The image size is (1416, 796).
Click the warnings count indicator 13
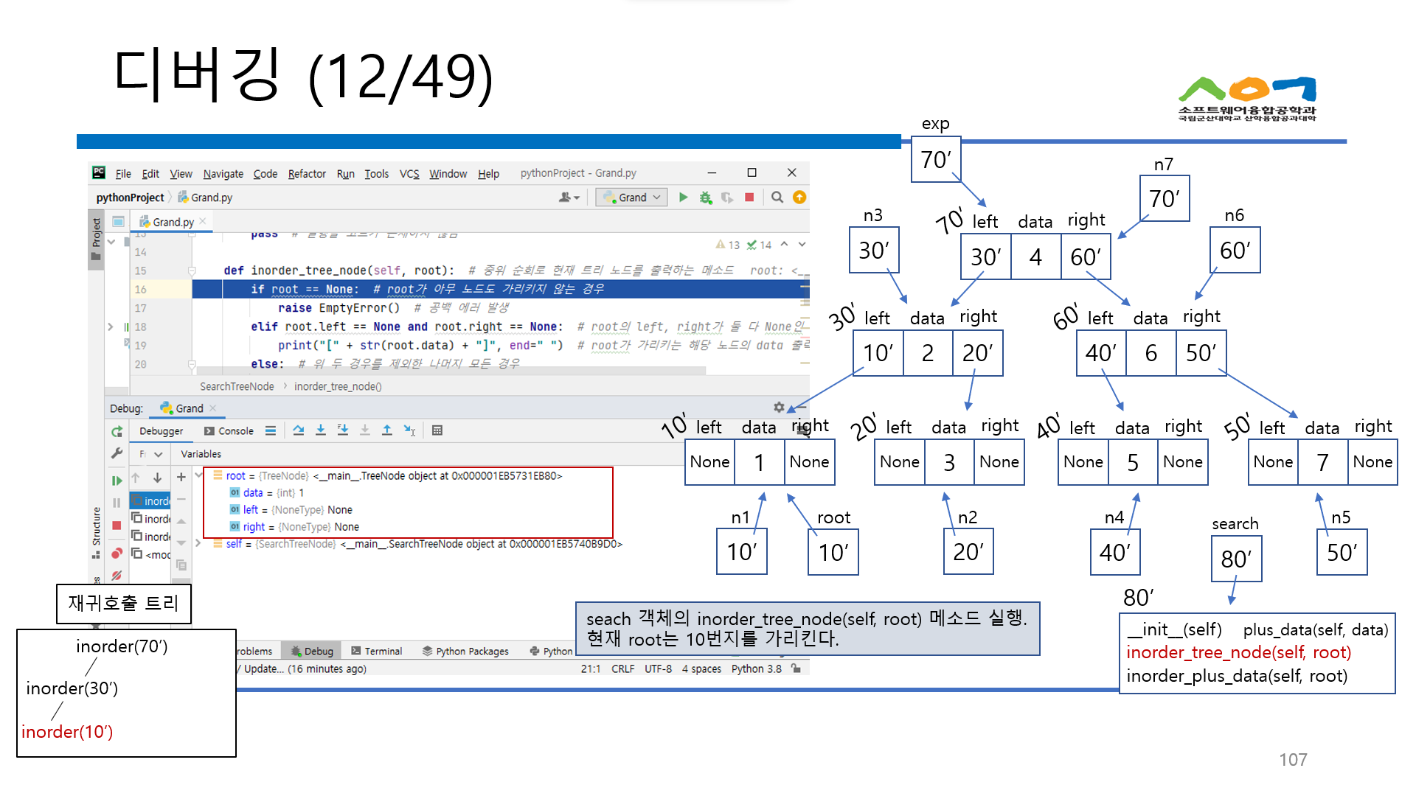(728, 245)
